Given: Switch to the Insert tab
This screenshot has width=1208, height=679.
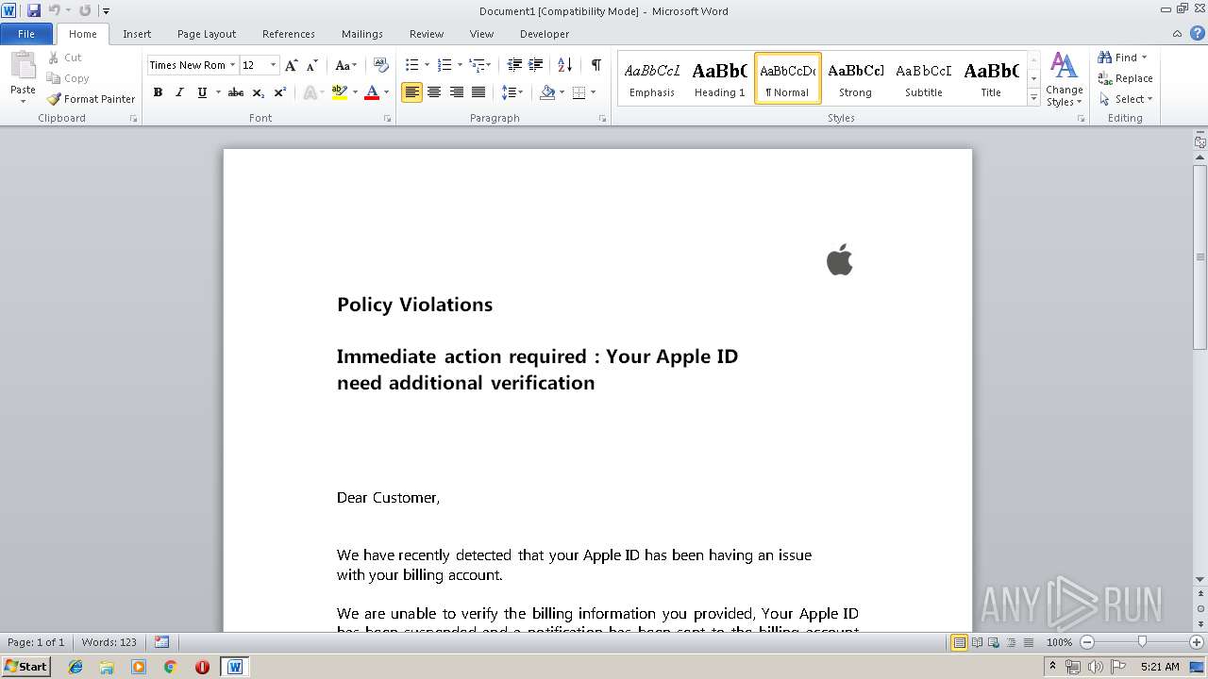Looking at the screenshot, I should [137, 34].
